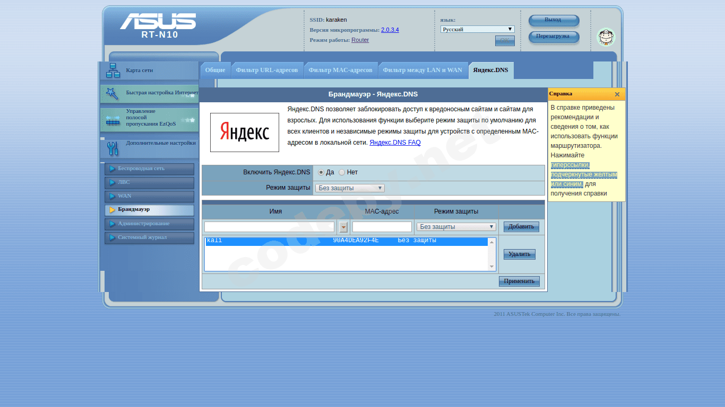Focus the MAC-адрес input field
Image resolution: width=725 pixels, height=407 pixels.
pyautogui.click(x=382, y=227)
